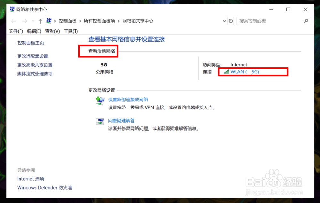Viewport: 320px width, 203px height.
Task: Open the 工具 menu
Action: 71,31
